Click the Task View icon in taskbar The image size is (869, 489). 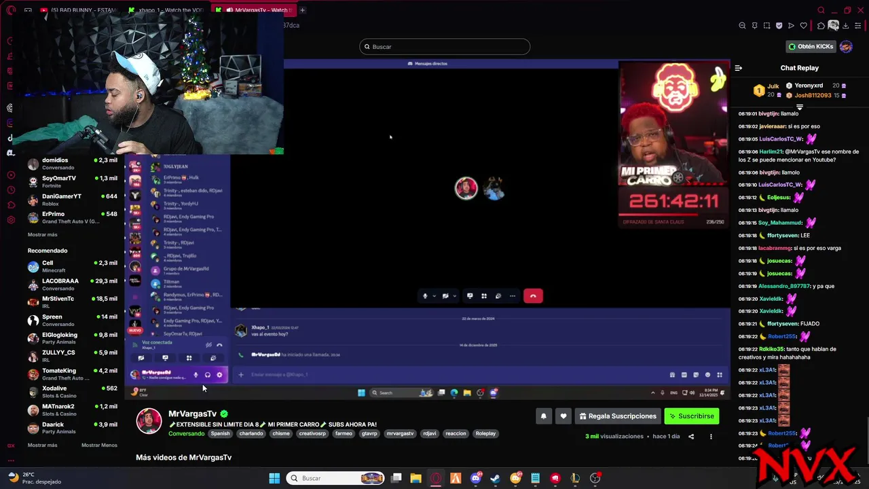[396, 478]
